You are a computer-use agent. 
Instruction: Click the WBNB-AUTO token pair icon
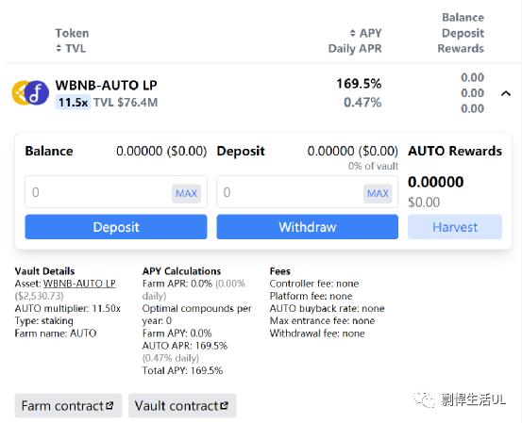pos(30,92)
